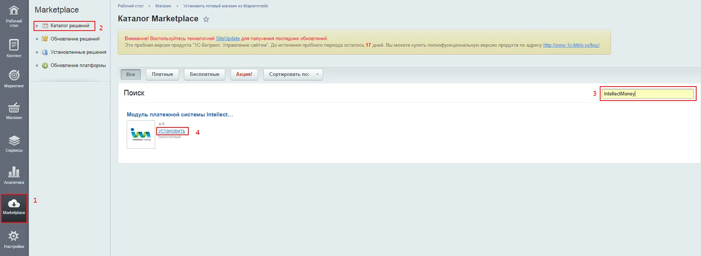The height and width of the screenshot is (256, 701).
Task: Show Акция! promotional solutions
Action: (244, 74)
